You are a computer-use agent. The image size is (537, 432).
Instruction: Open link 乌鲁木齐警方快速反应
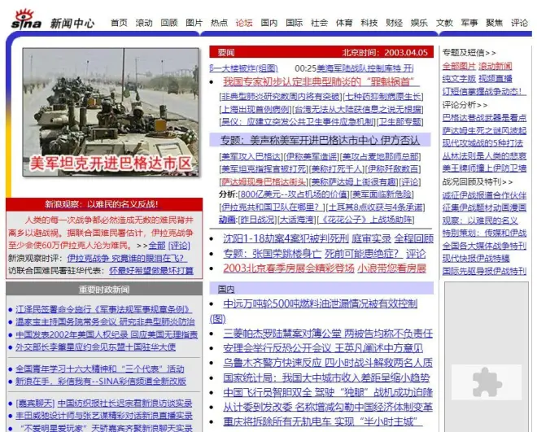coord(273,363)
